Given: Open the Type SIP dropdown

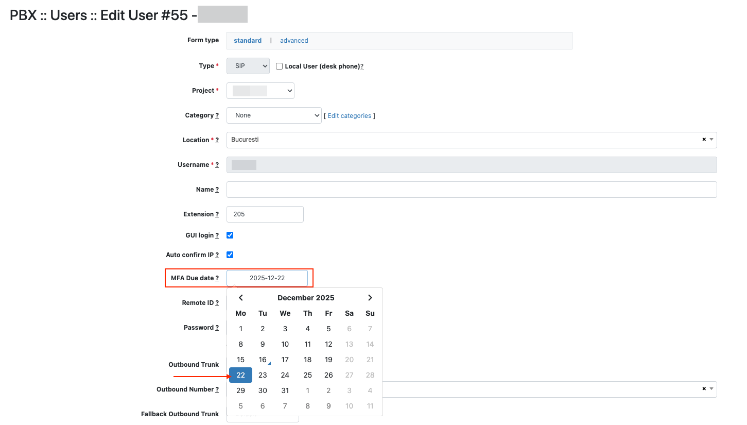Looking at the screenshot, I should point(248,66).
